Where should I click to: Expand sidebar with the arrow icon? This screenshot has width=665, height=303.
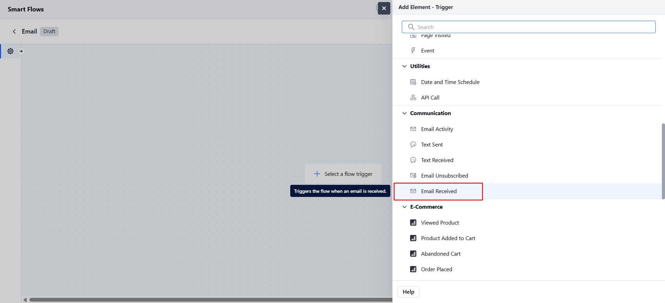pyautogui.click(x=21, y=51)
